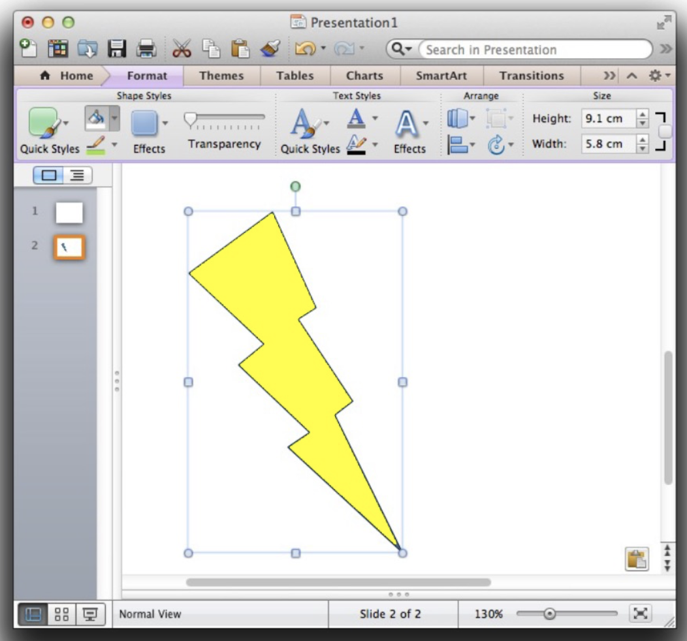Expand the text Font Color dropdown arrow
The width and height of the screenshot is (687, 641).
(375, 119)
